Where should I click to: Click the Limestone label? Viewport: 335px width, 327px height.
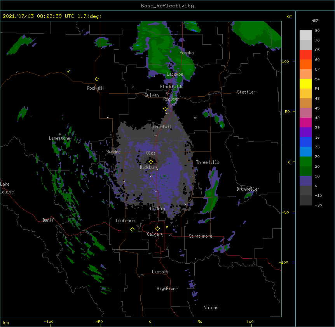pyautogui.click(x=59, y=138)
